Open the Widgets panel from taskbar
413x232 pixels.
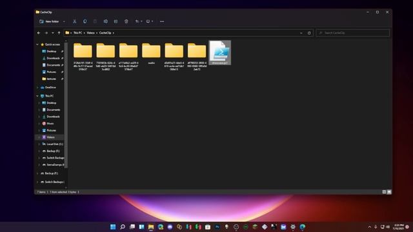[x=141, y=227]
